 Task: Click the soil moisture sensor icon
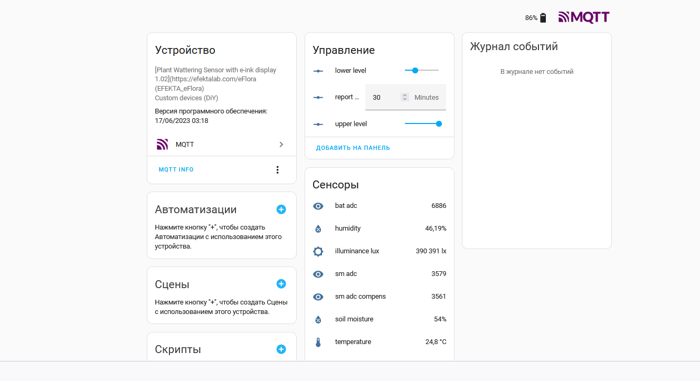pos(318,319)
